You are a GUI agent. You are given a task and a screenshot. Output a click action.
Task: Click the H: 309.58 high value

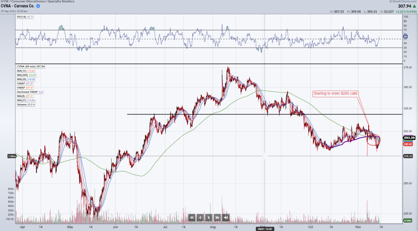click(354, 12)
